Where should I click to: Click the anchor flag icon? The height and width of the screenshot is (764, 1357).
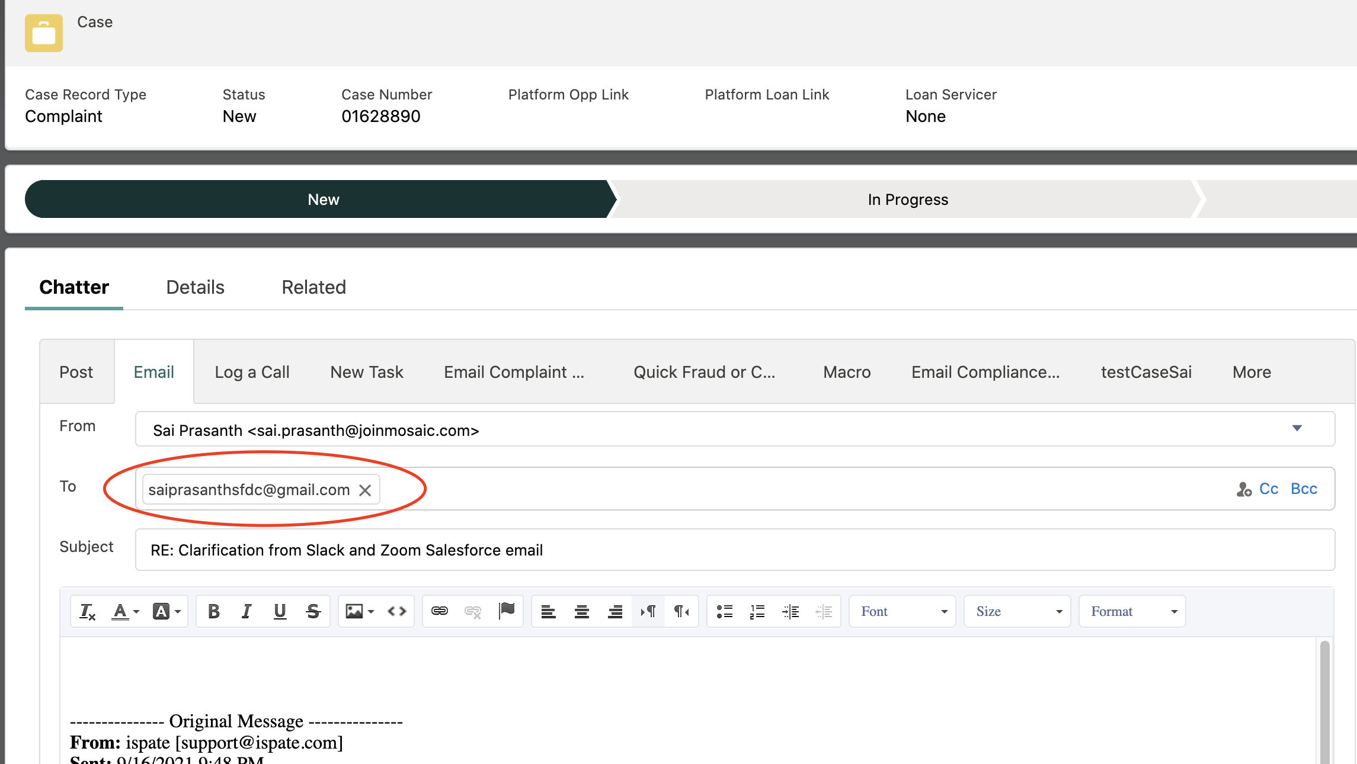pos(507,610)
